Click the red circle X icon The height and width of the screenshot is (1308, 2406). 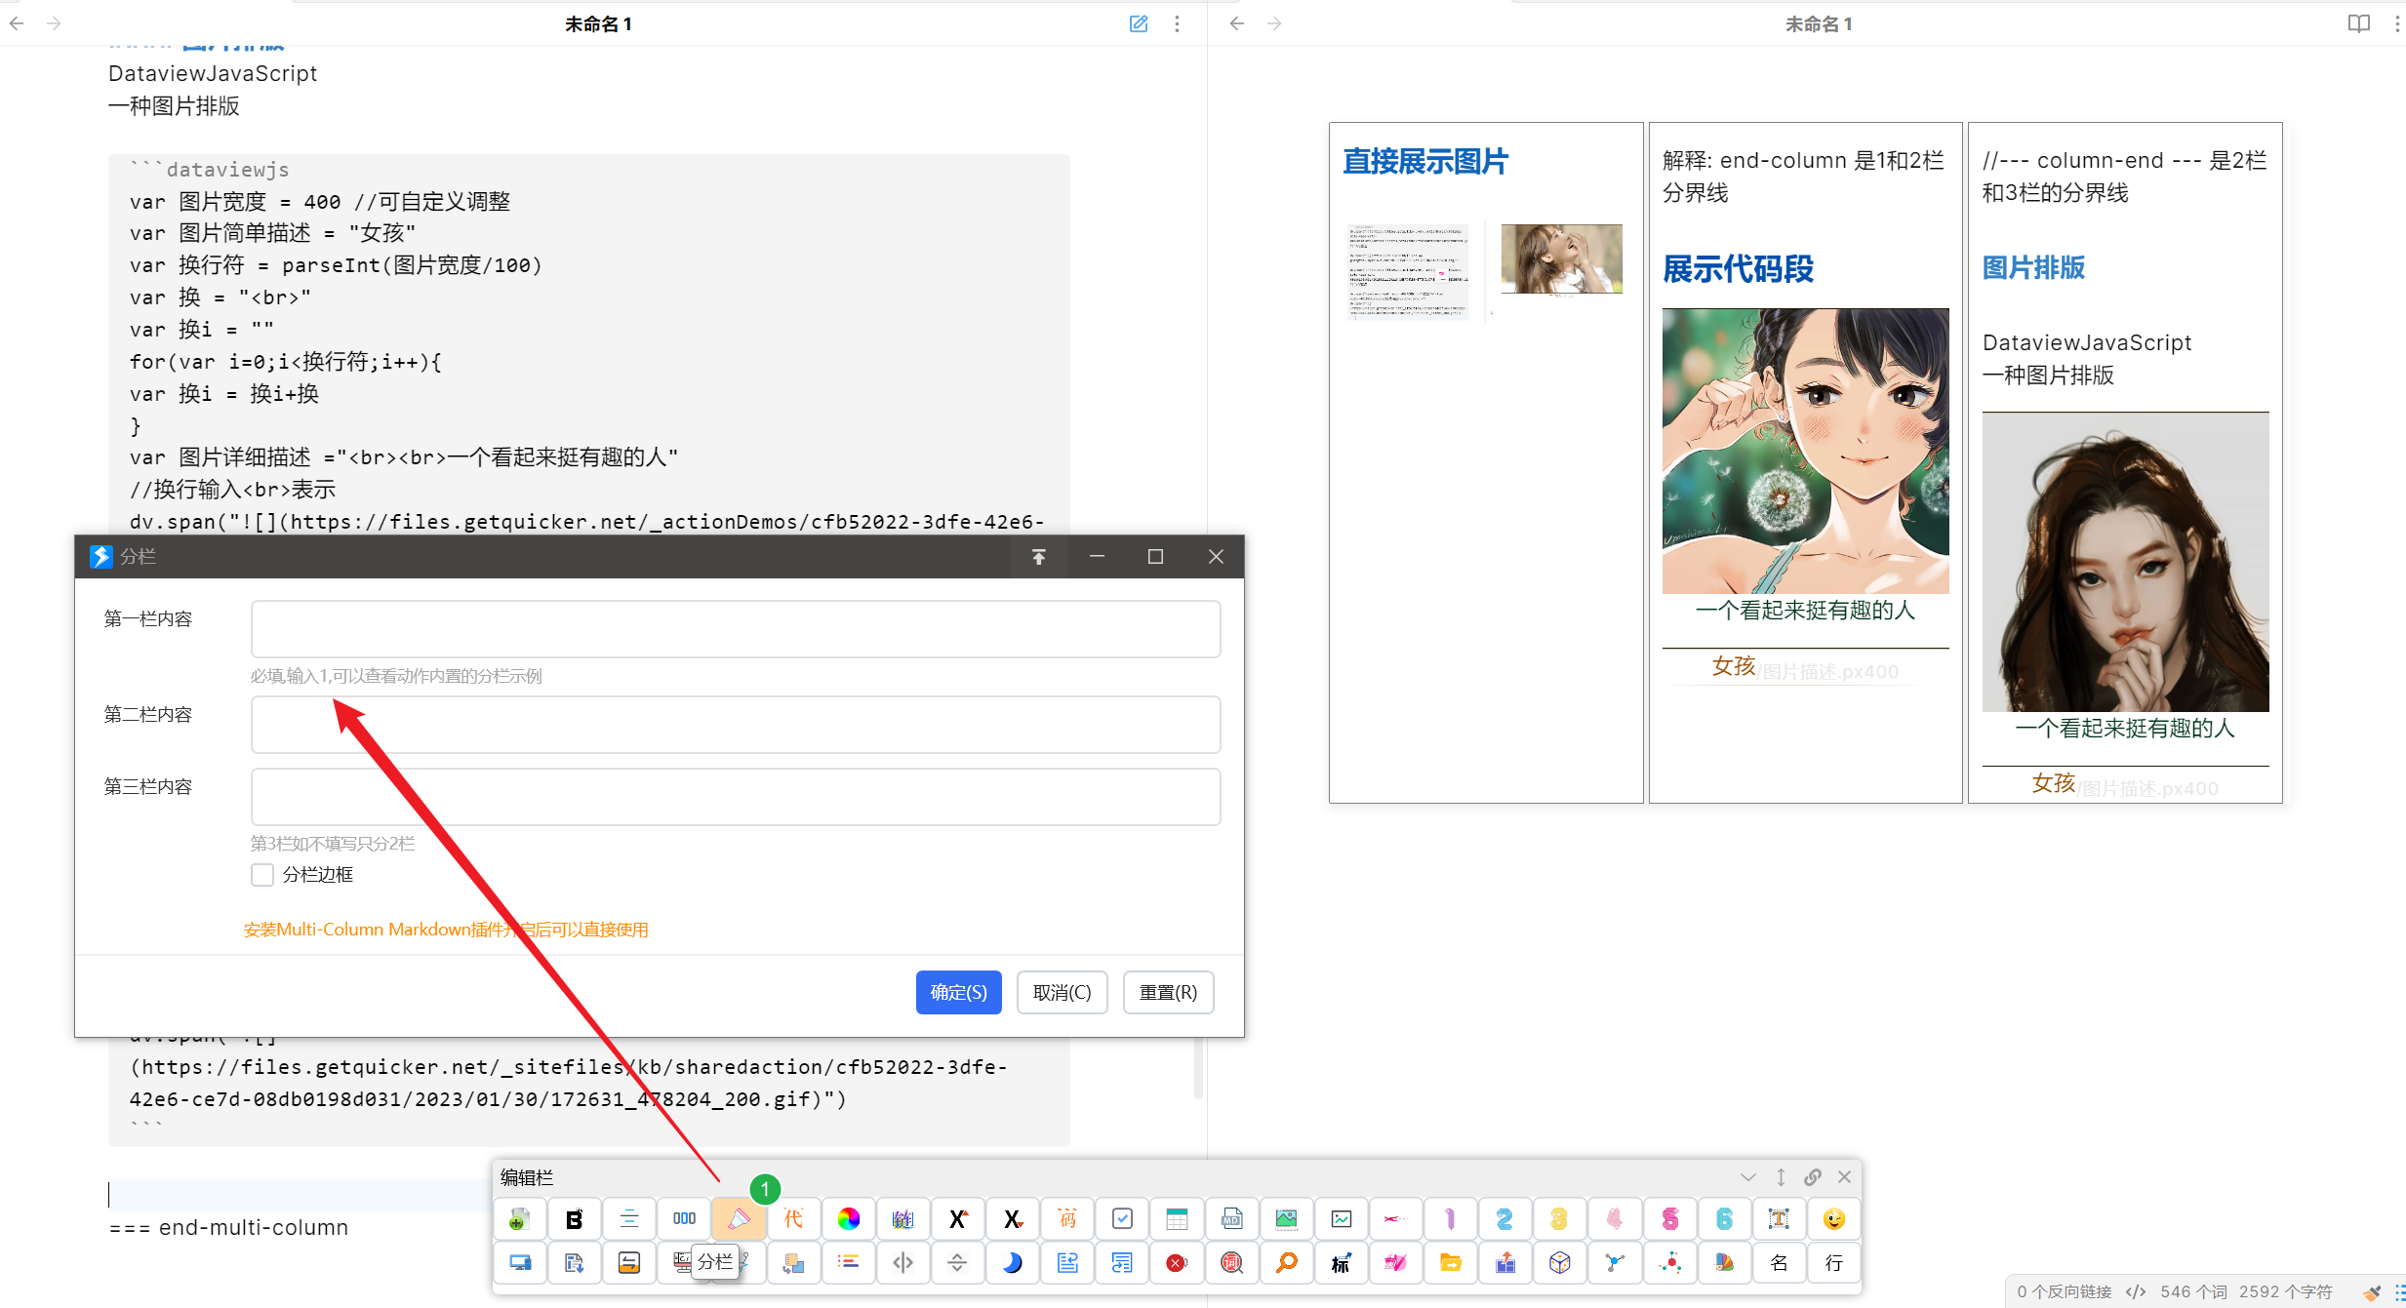[x=1178, y=1263]
